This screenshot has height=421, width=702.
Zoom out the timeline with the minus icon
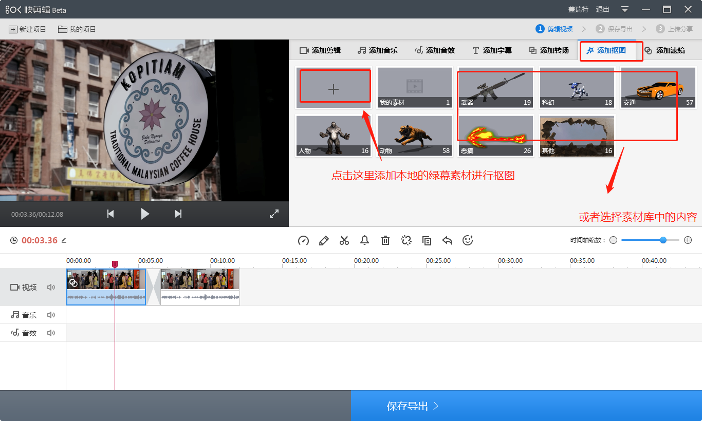tap(613, 240)
